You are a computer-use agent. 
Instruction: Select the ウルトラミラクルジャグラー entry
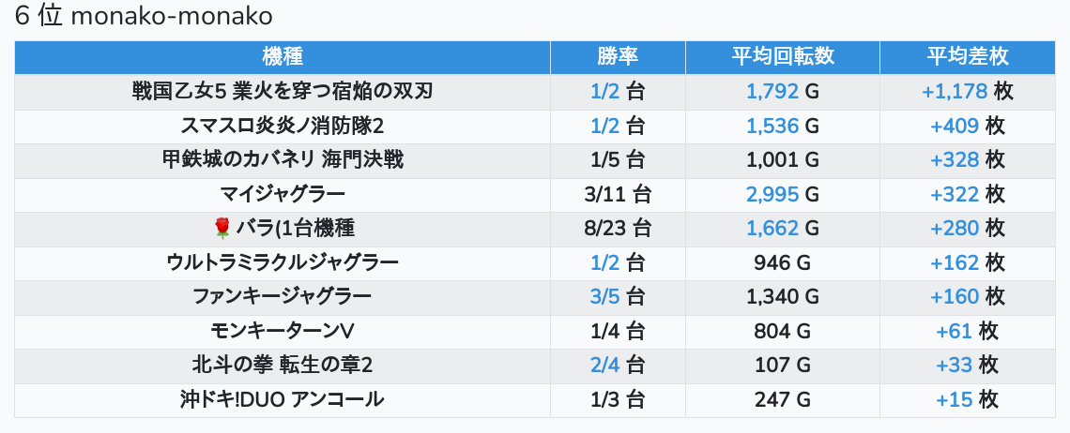(x=283, y=262)
